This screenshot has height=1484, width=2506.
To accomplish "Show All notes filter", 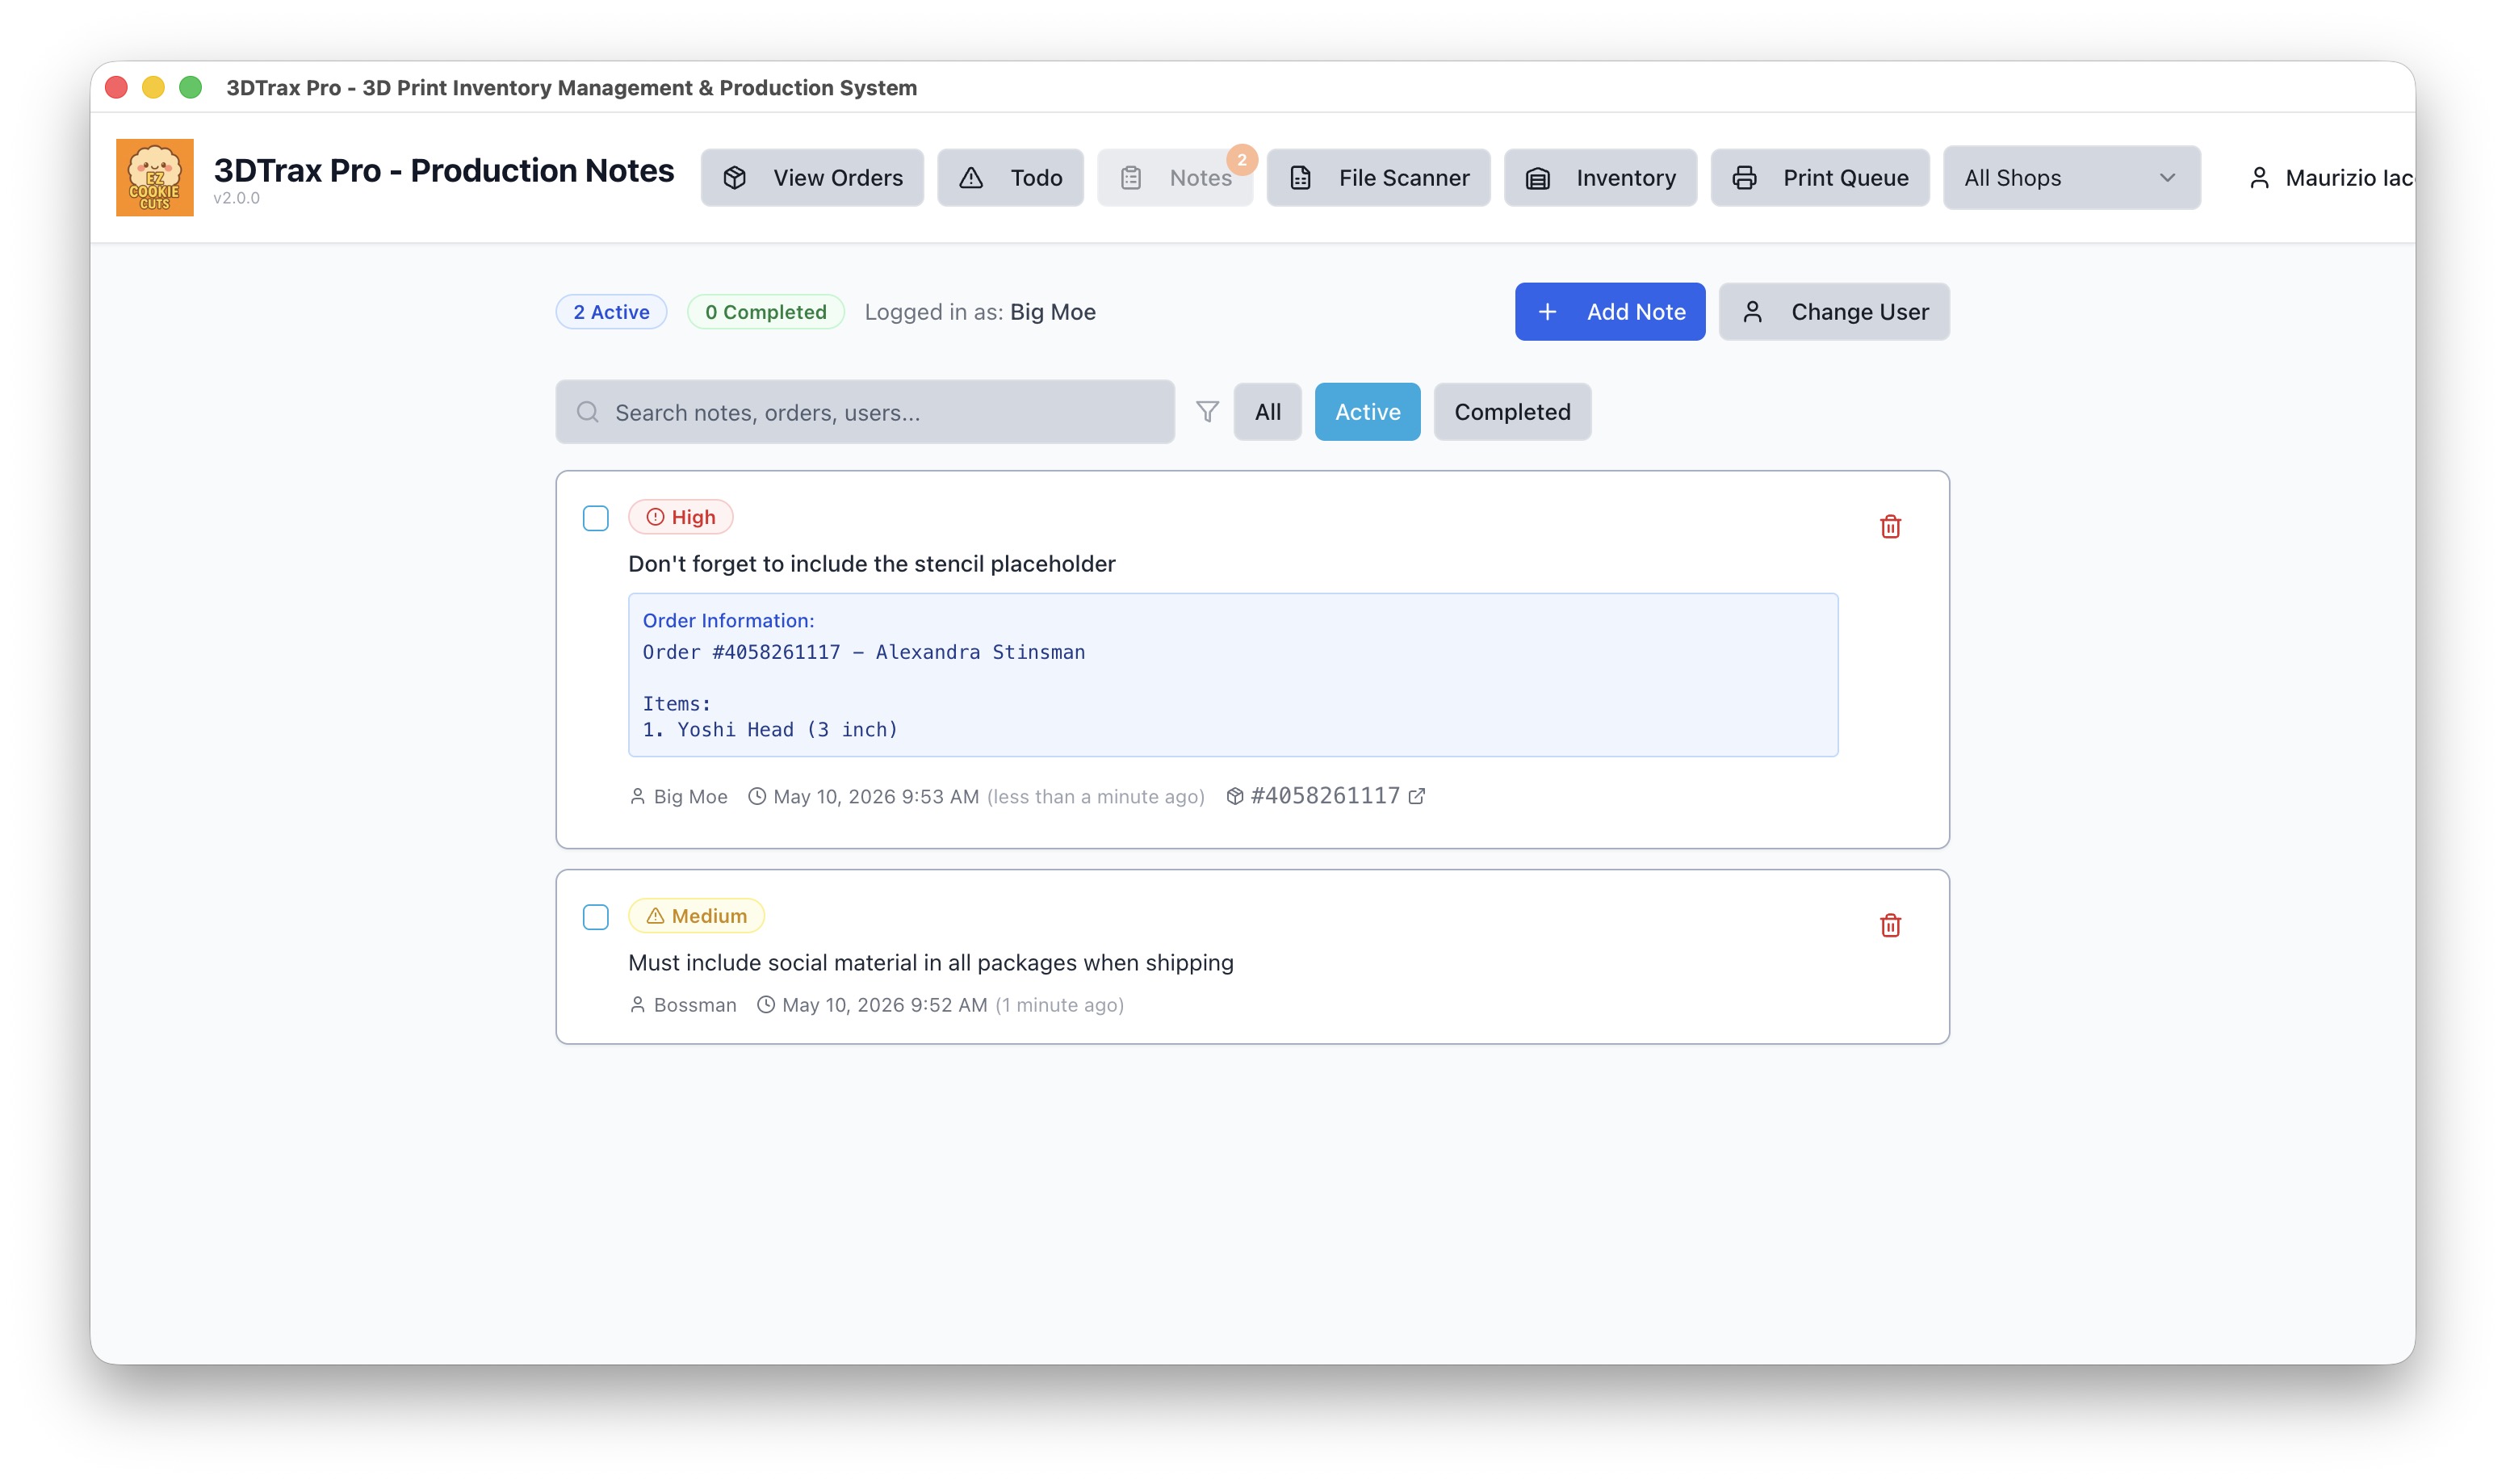I will pyautogui.click(x=1267, y=412).
